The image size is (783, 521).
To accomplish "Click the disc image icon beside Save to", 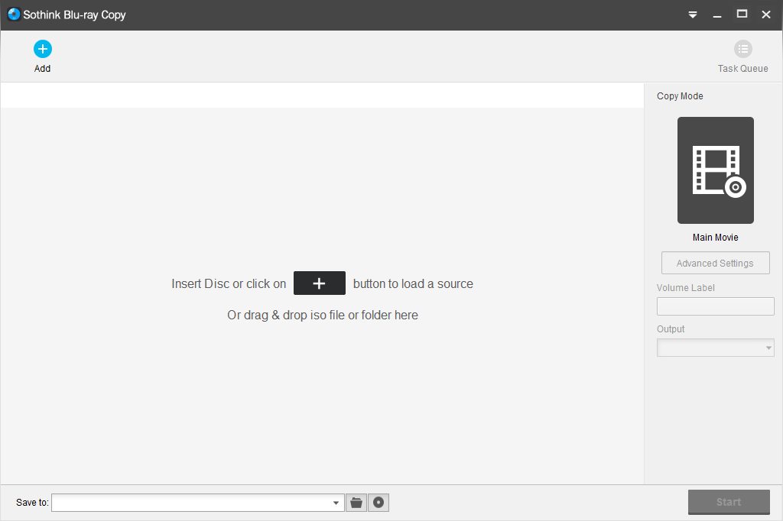I will (379, 503).
